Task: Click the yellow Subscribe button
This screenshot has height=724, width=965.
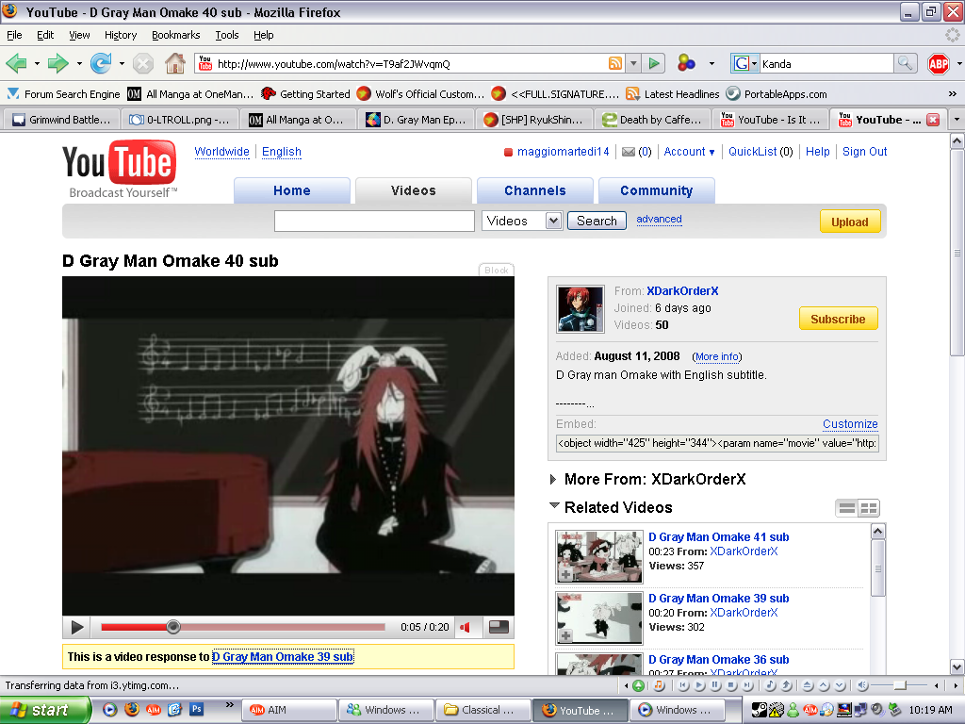Action: click(838, 319)
